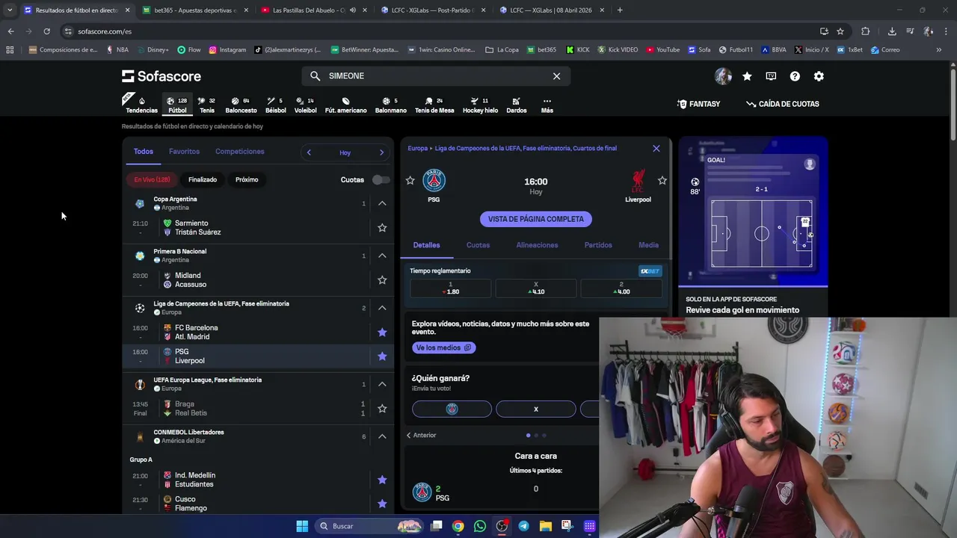
Task: Open the Cuotas tab in match panel
Action: pos(478,245)
